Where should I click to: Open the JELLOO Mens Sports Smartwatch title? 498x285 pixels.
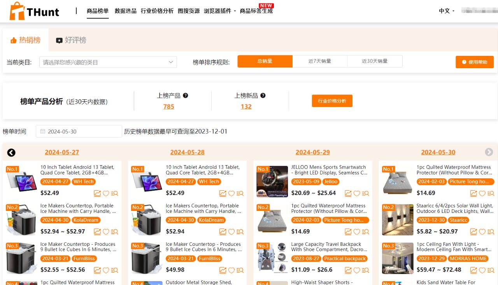pyautogui.click(x=329, y=170)
